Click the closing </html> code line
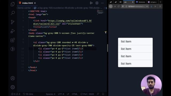 (x=33, y=70)
